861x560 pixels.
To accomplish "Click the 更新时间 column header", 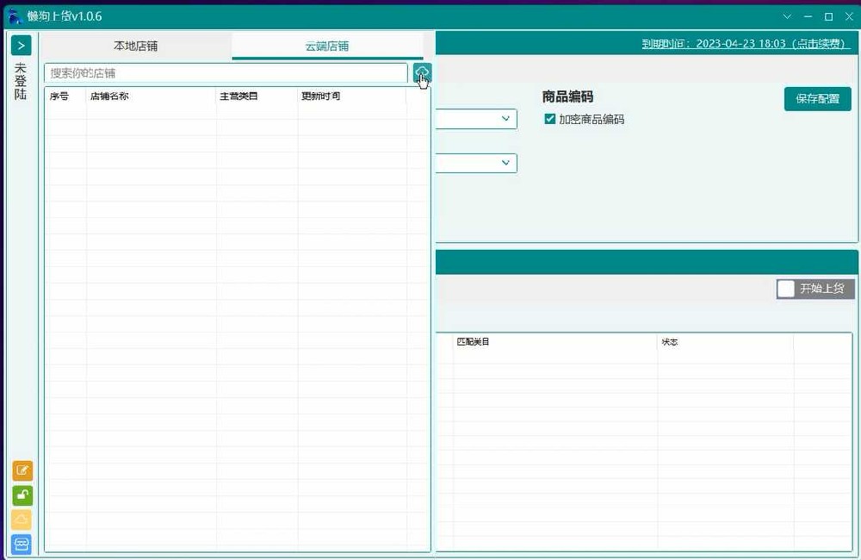I will (x=320, y=96).
